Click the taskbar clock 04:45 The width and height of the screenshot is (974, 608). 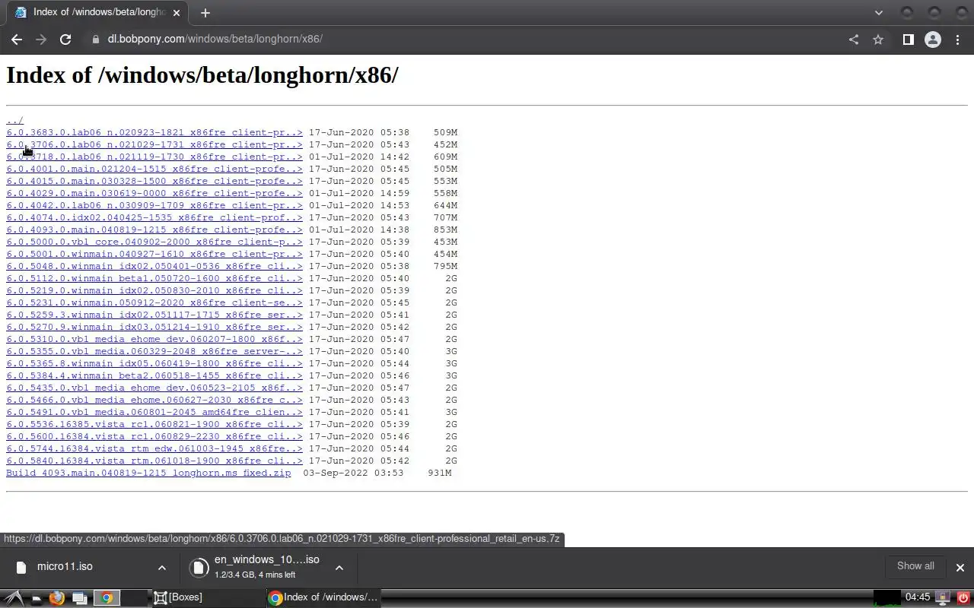pos(917,597)
